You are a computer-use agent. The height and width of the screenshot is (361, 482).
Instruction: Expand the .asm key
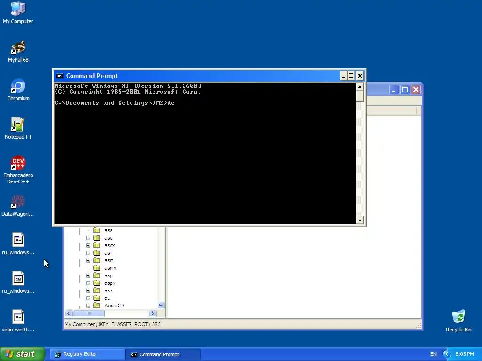(x=88, y=260)
